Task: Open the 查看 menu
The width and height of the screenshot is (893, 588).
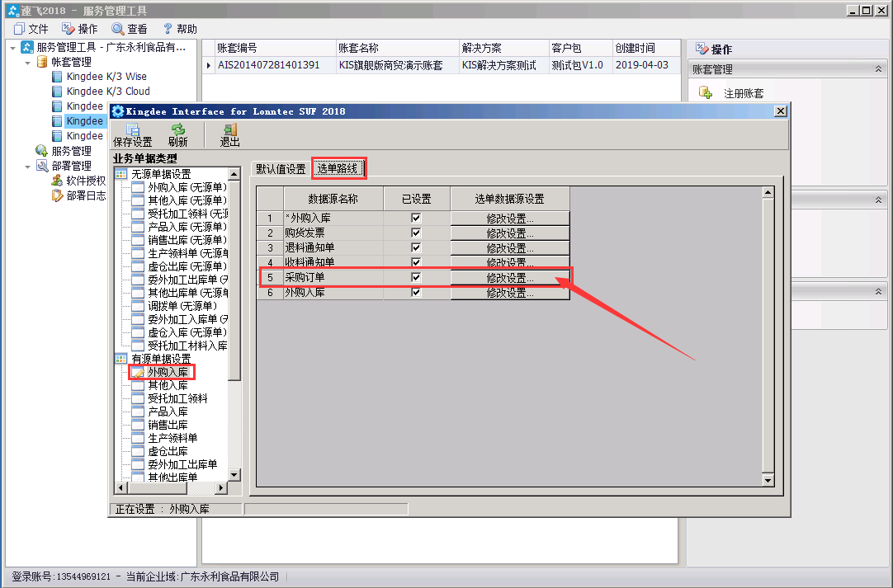Action: click(x=130, y=29)
